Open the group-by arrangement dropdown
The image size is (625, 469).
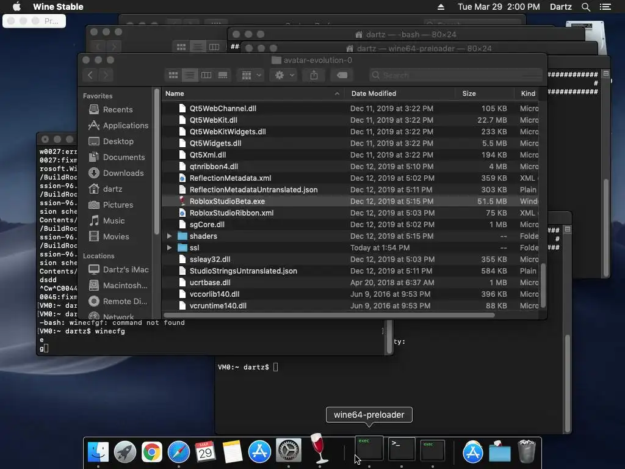point(251,75)
